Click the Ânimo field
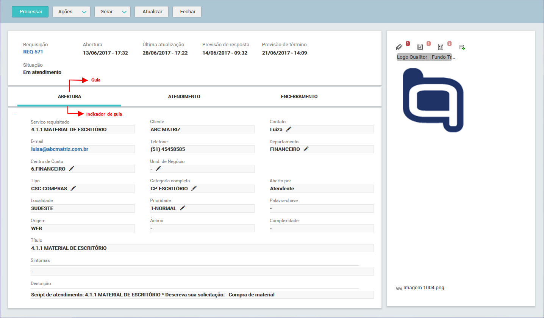544x318 pixels. click(x=202, y=228)
